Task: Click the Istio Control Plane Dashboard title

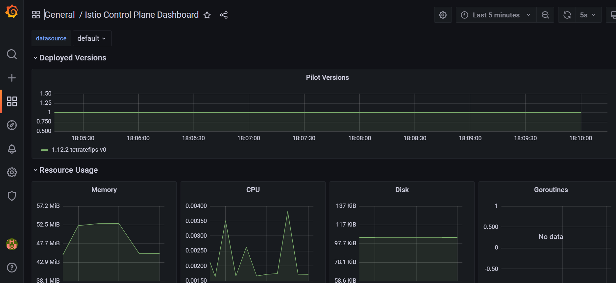Action: click(142, 15)
